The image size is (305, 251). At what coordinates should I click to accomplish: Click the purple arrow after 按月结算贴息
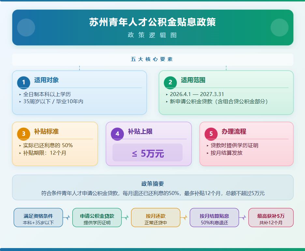pyautogui.click(x=243, y=217)
